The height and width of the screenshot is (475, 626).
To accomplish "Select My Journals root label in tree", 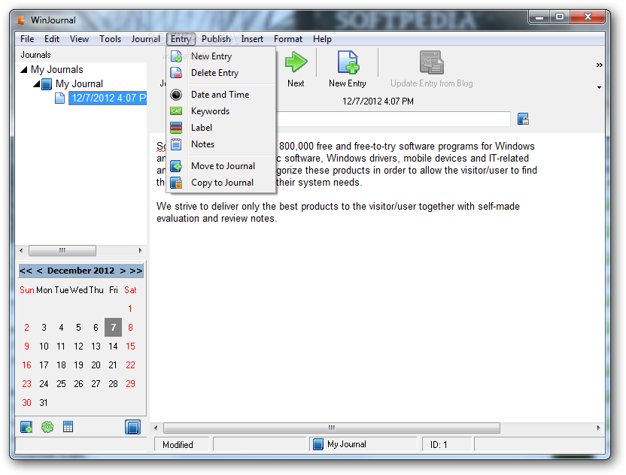I will [x=57, y=70].
